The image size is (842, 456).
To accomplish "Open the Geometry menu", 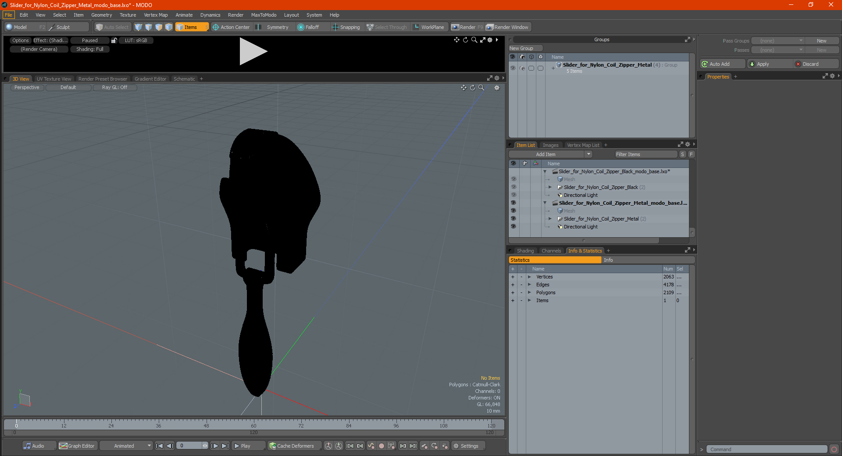I will [102, 15].
